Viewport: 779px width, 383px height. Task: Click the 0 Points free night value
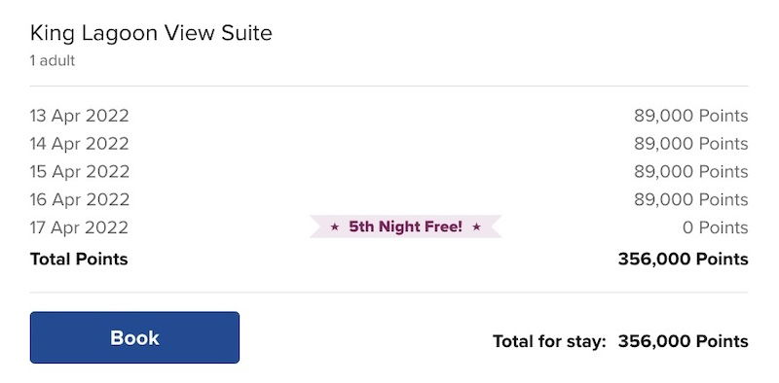[x=716, y=227]
